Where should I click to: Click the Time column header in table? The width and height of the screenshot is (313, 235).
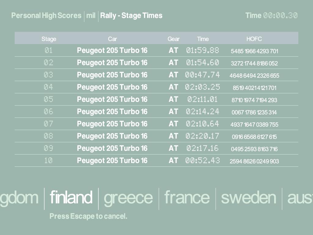click(x=203, y=39)
